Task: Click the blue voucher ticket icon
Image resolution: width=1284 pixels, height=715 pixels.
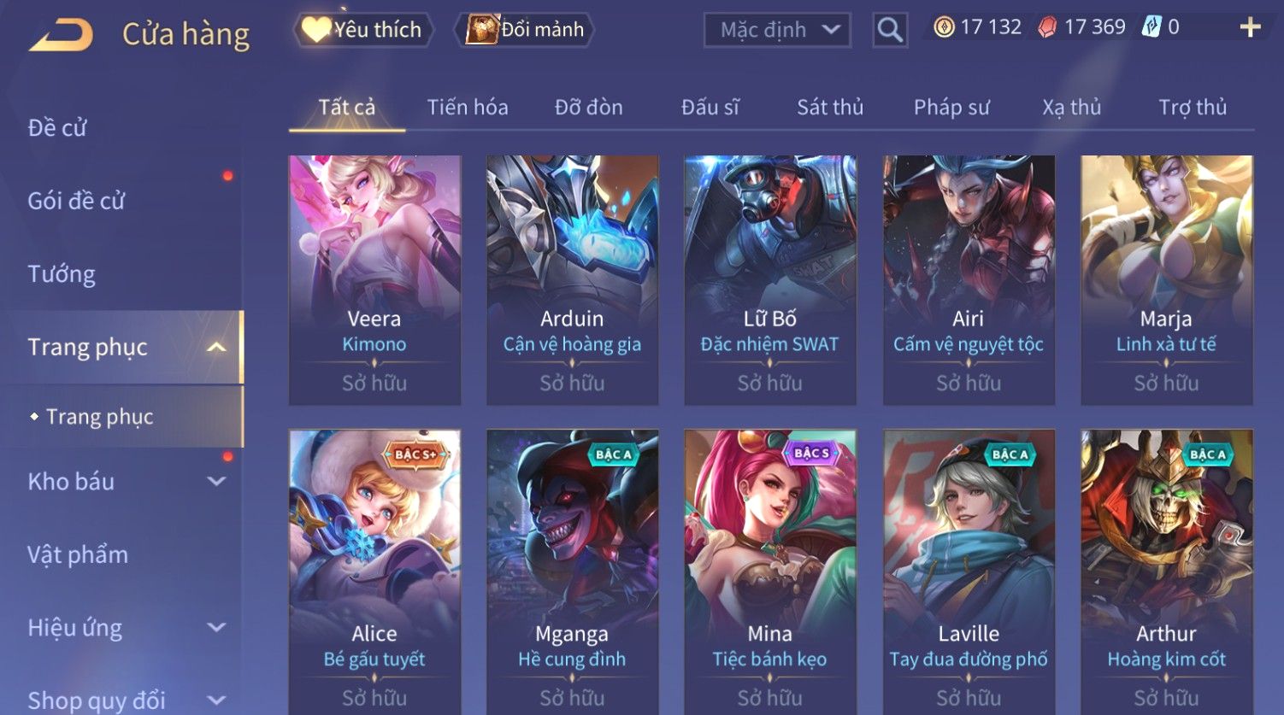Action: click(x=1151, y=27)
